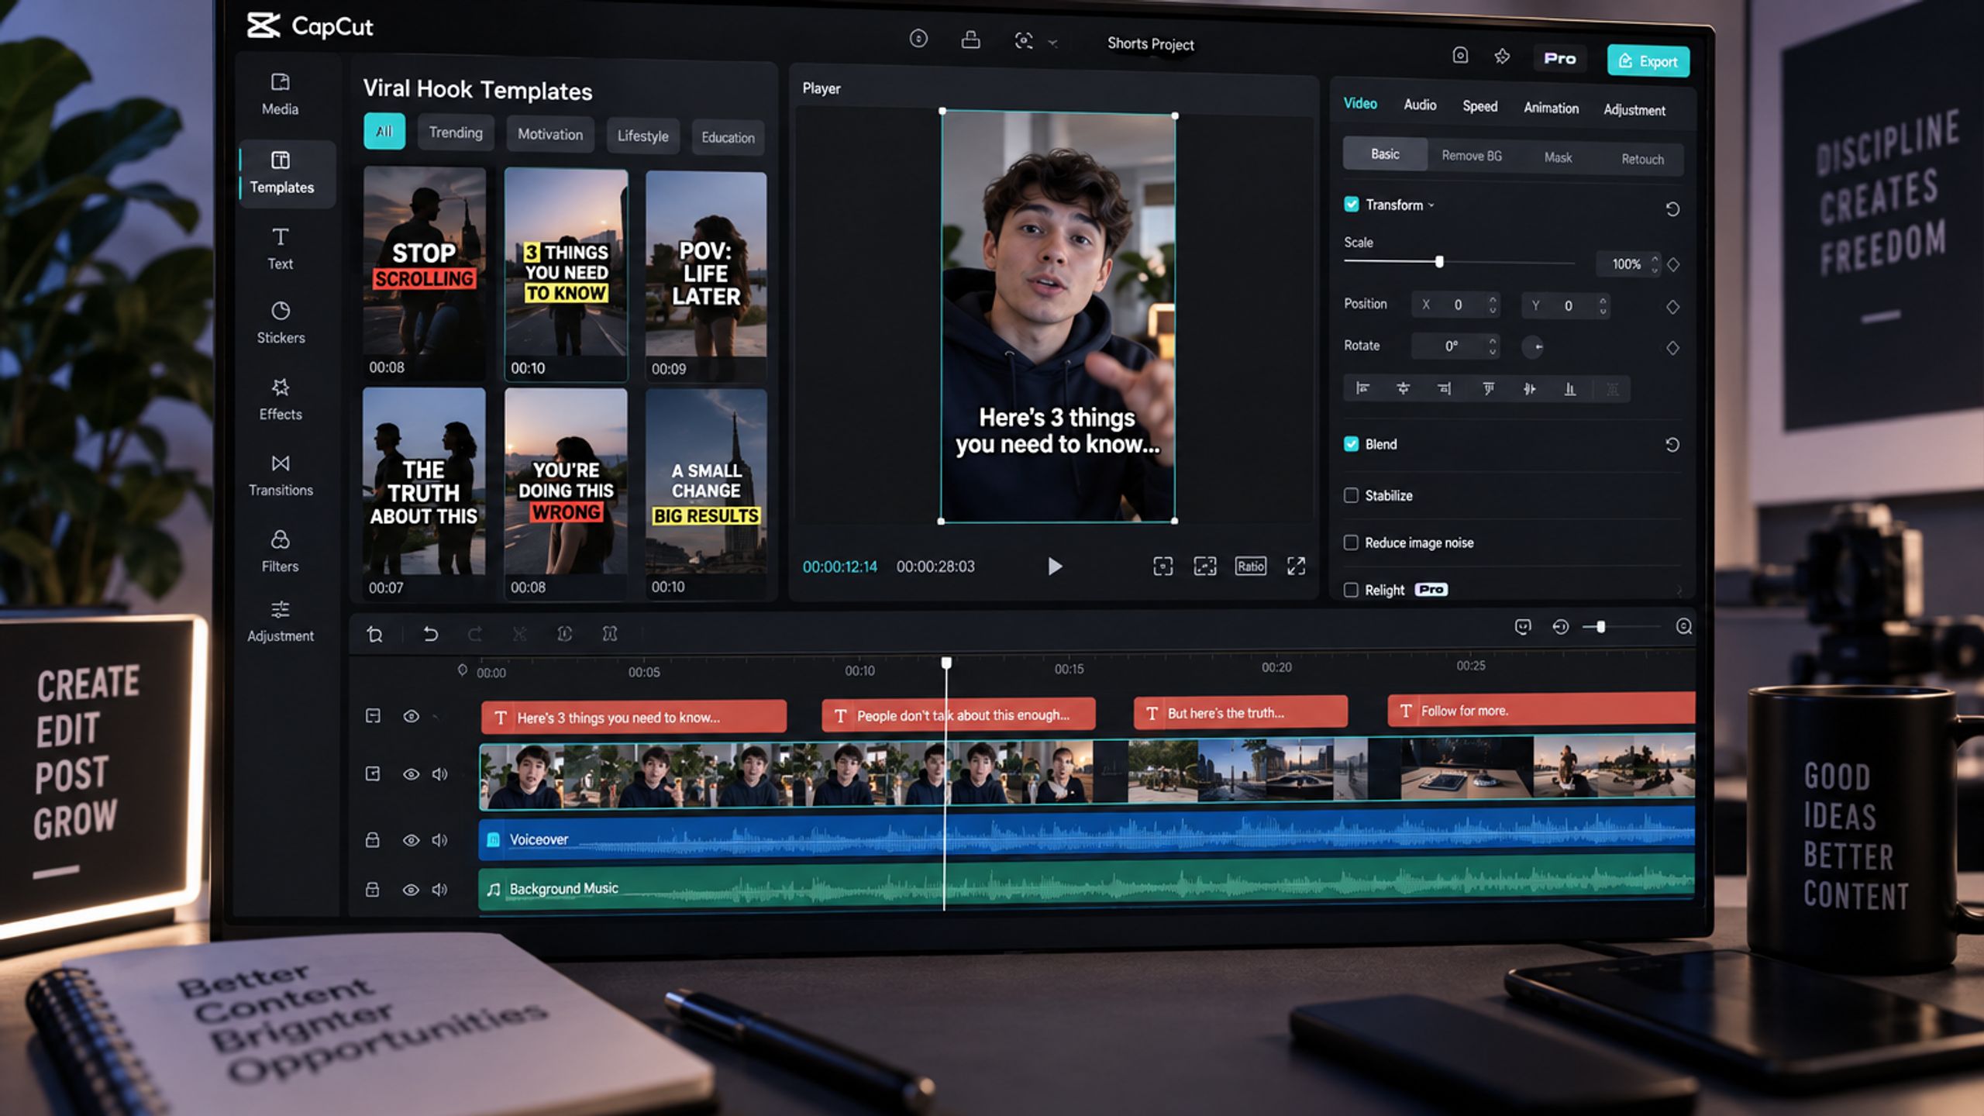Adjust Position X value stepper
Screen dimensions: 1984x1116
click(x=1493, y=305)
